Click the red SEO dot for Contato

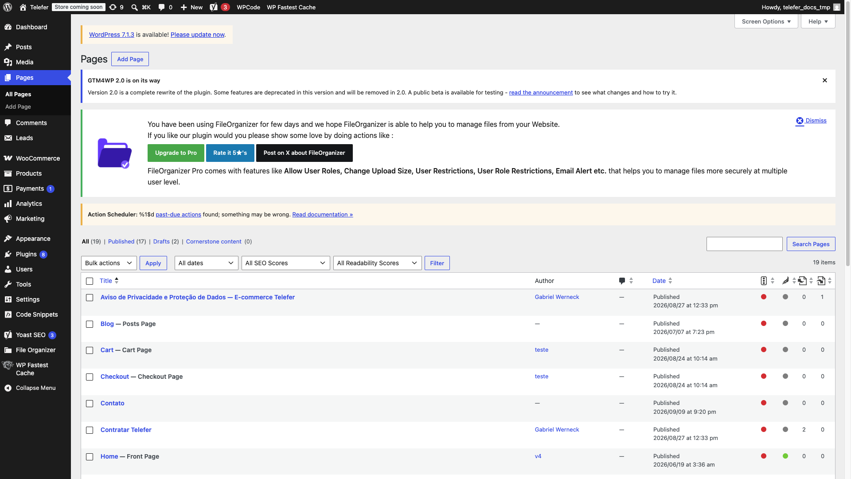point(764,403)
